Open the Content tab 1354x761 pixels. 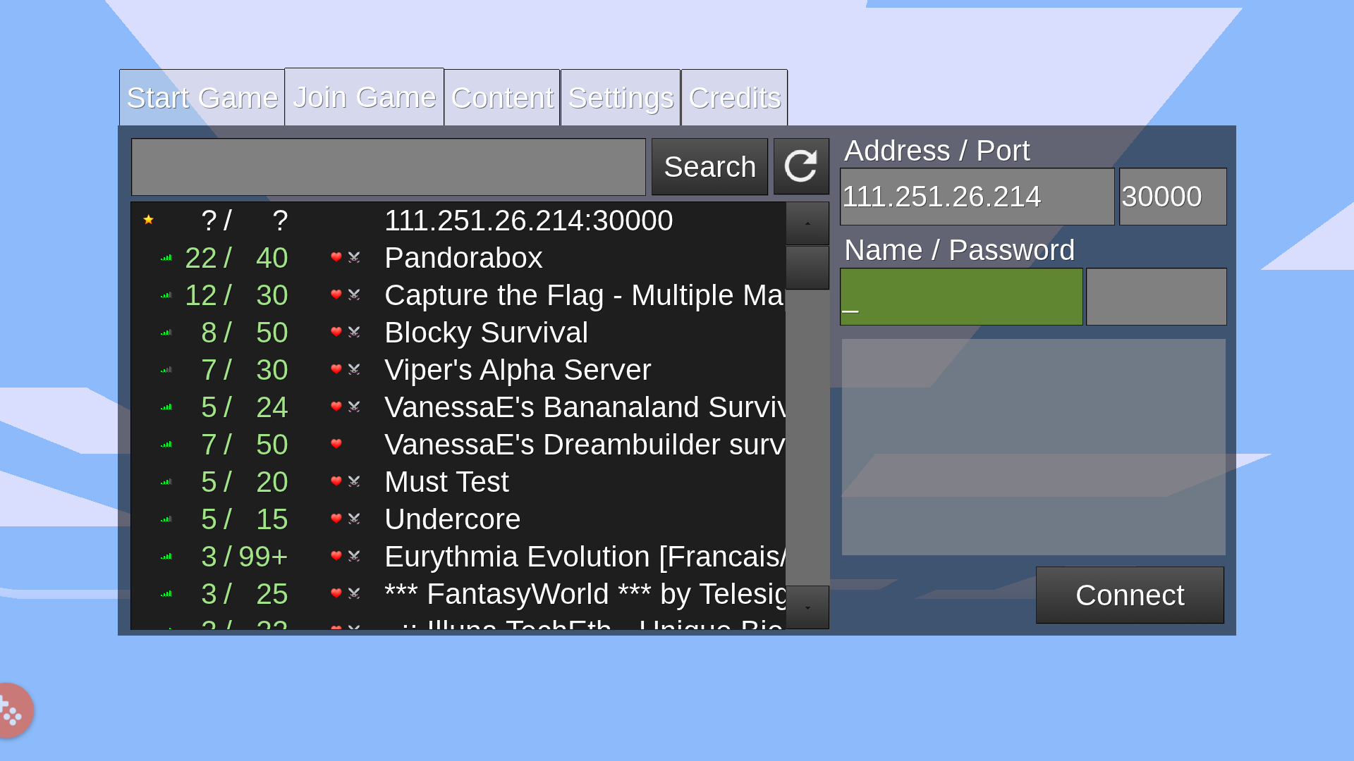[x=502, y=98]
